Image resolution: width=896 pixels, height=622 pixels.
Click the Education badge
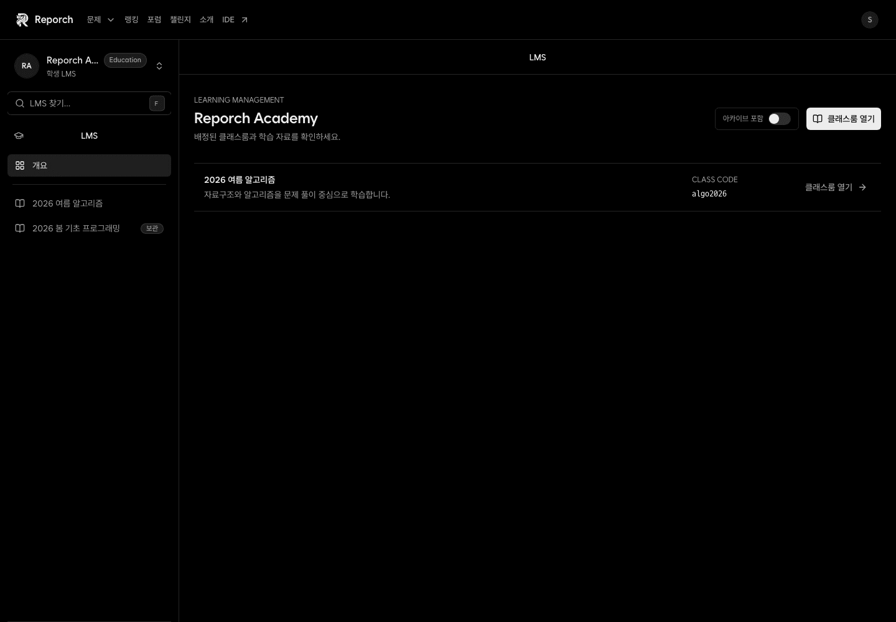125,60
